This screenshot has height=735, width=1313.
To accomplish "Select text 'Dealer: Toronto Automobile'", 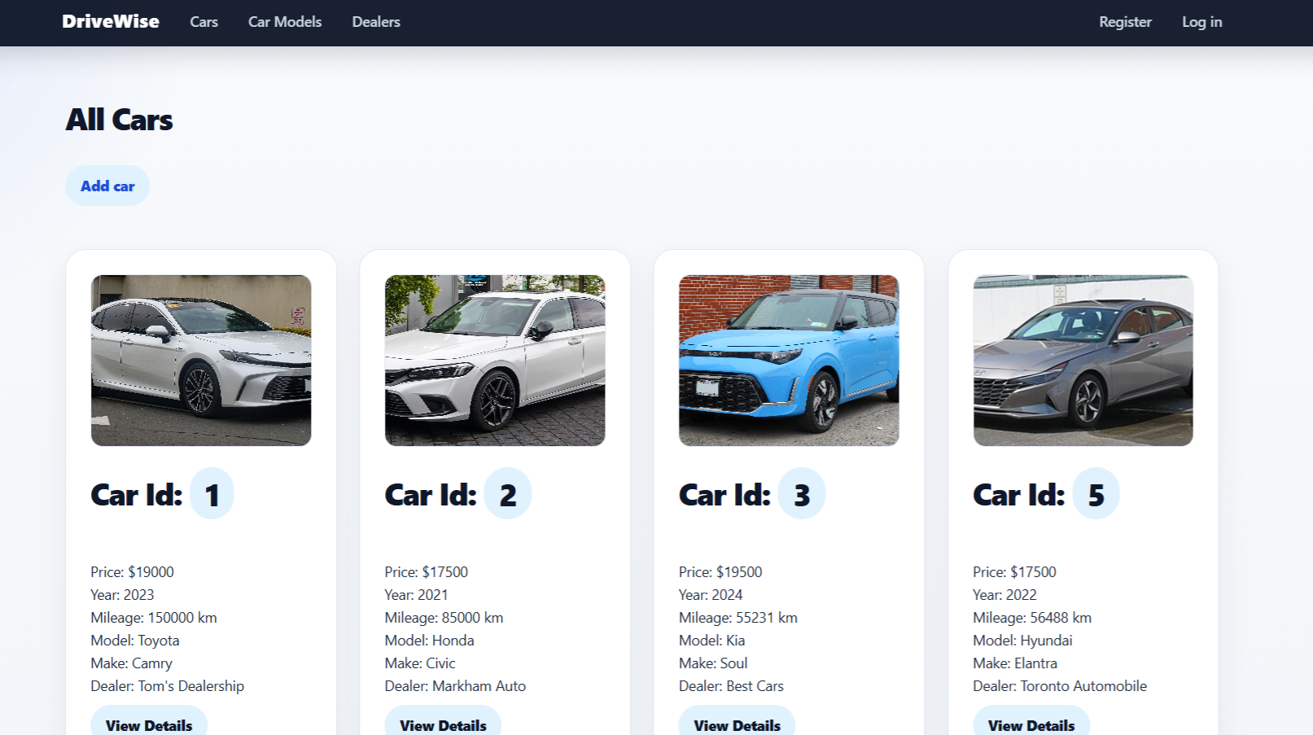I will click(x=1060, y=686).
